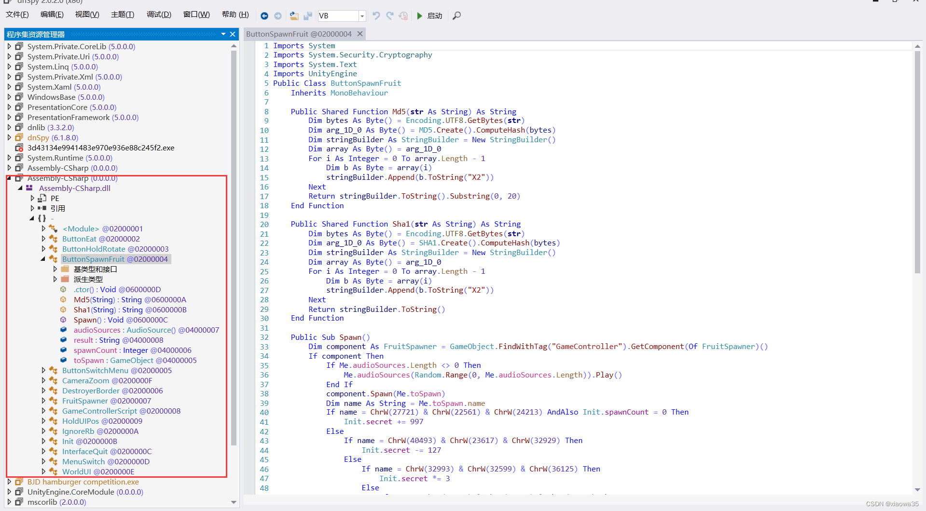This screenshot has height=511, width=926.
Task: Click the mscorlib assembly icon
Action: tap(19, 502)
